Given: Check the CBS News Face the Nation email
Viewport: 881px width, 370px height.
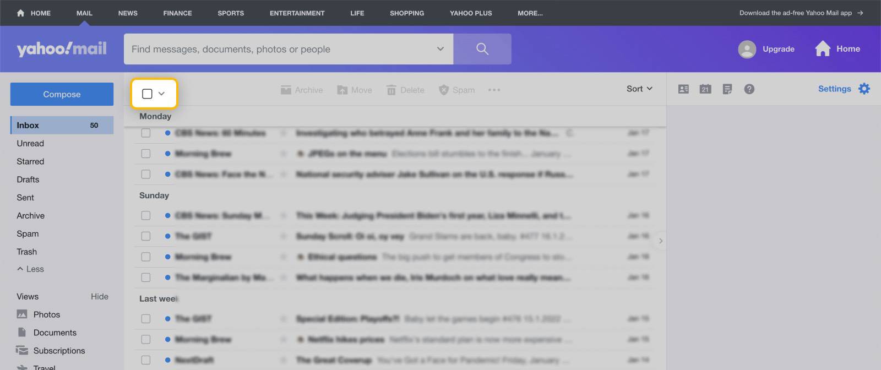Looking at the screenshot, I should pos(146,174).
